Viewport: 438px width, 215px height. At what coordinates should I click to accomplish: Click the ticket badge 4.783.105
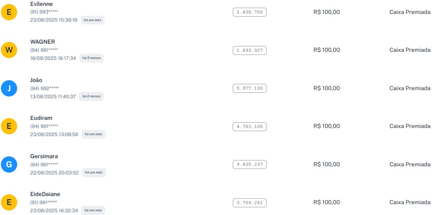(250, 126)
